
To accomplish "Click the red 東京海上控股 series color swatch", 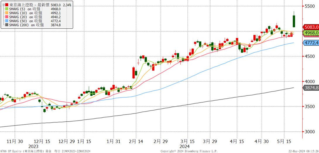I will (7, 4).
